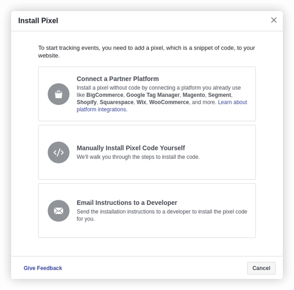Click the bold WooCommerce platform name
Screen dimensions: 294x290
[169, 102]
